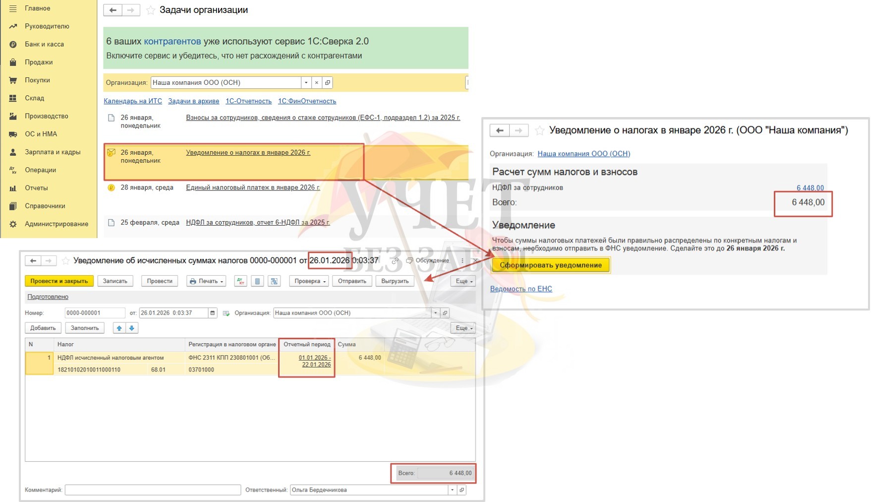Screen dimensions: 871x502
Task: Open the document structure icon beside Проверка
Action: (x=274, y=281)
